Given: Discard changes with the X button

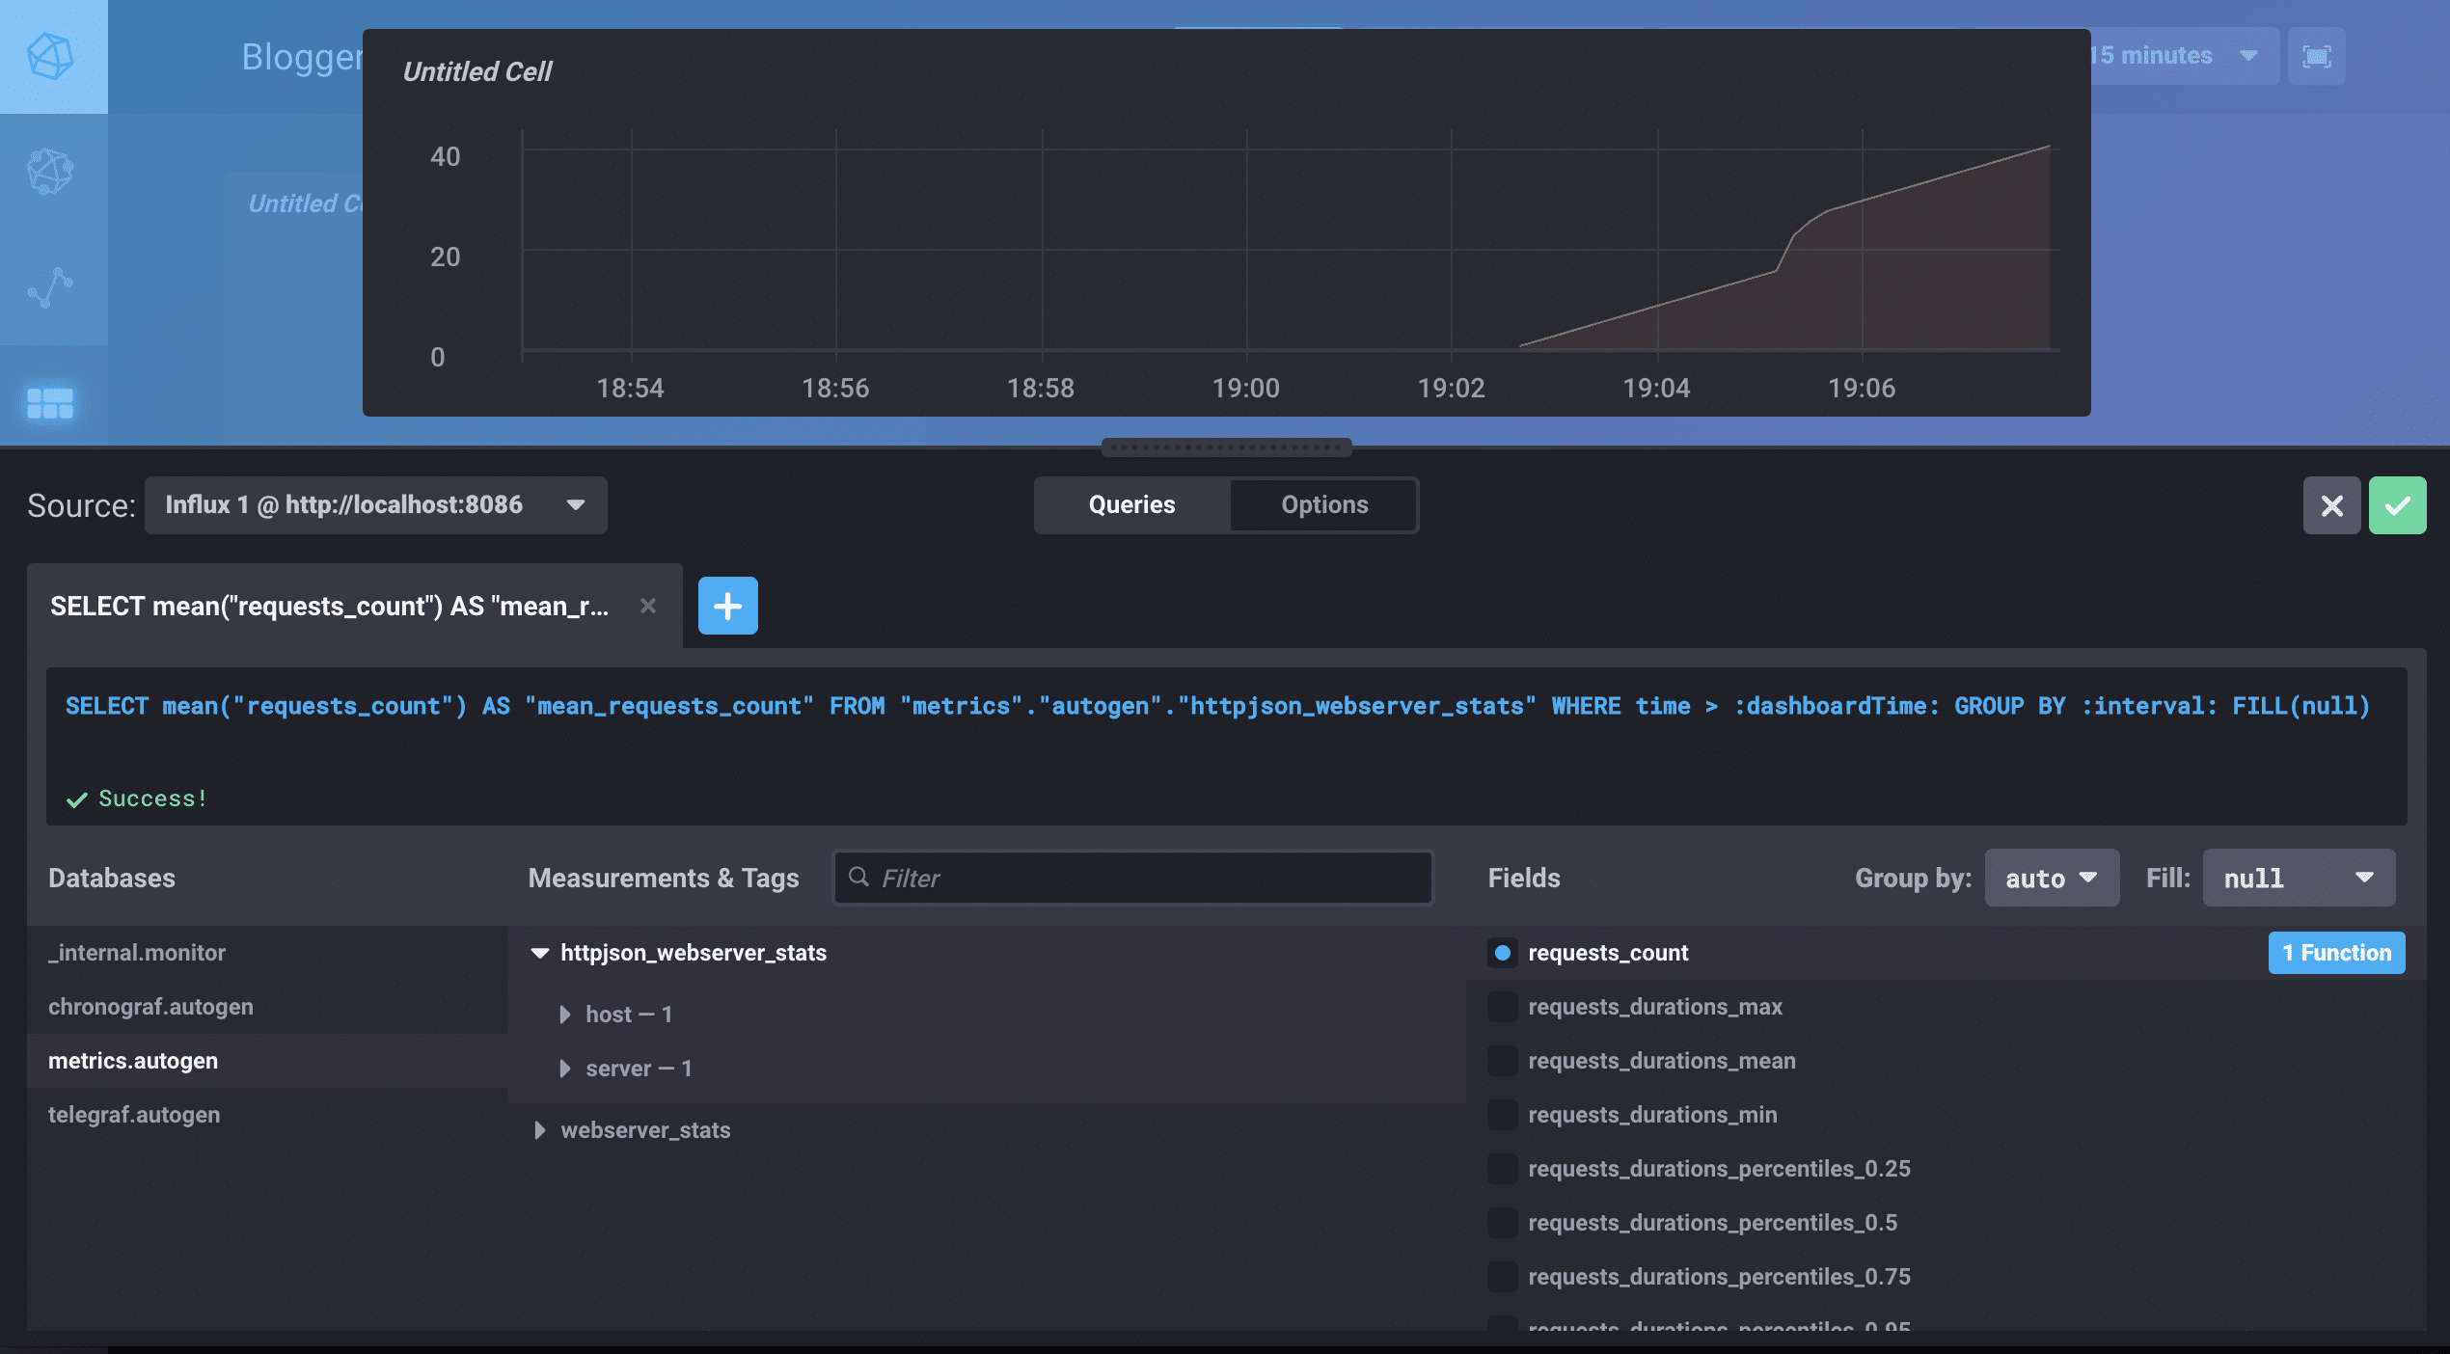Looking at the screenshot, I should (2331, 505).
